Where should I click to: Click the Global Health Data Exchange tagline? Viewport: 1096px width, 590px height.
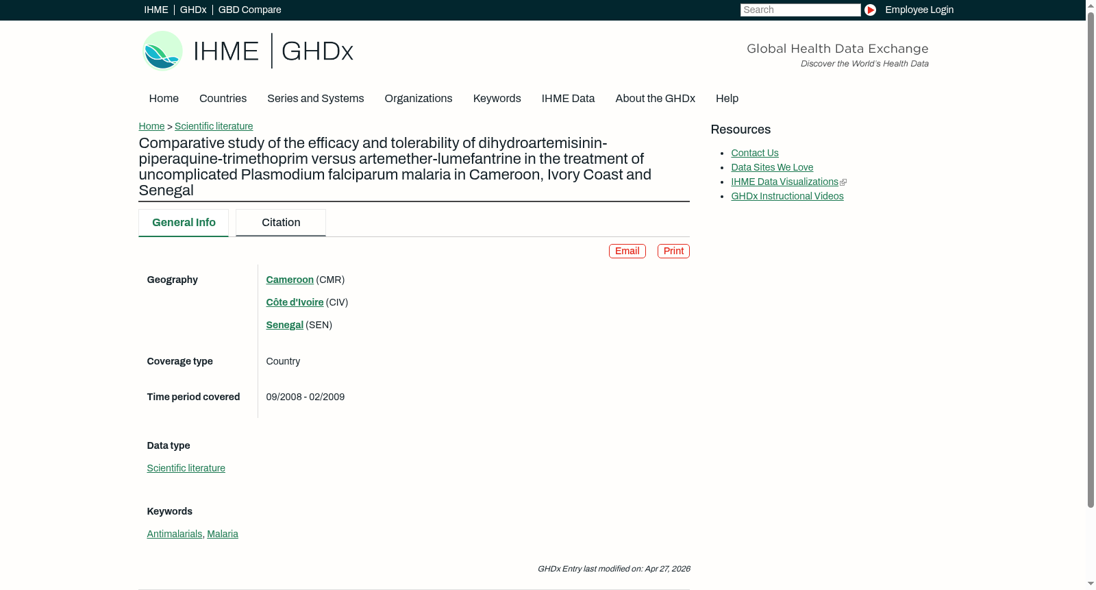pos(838,49)
